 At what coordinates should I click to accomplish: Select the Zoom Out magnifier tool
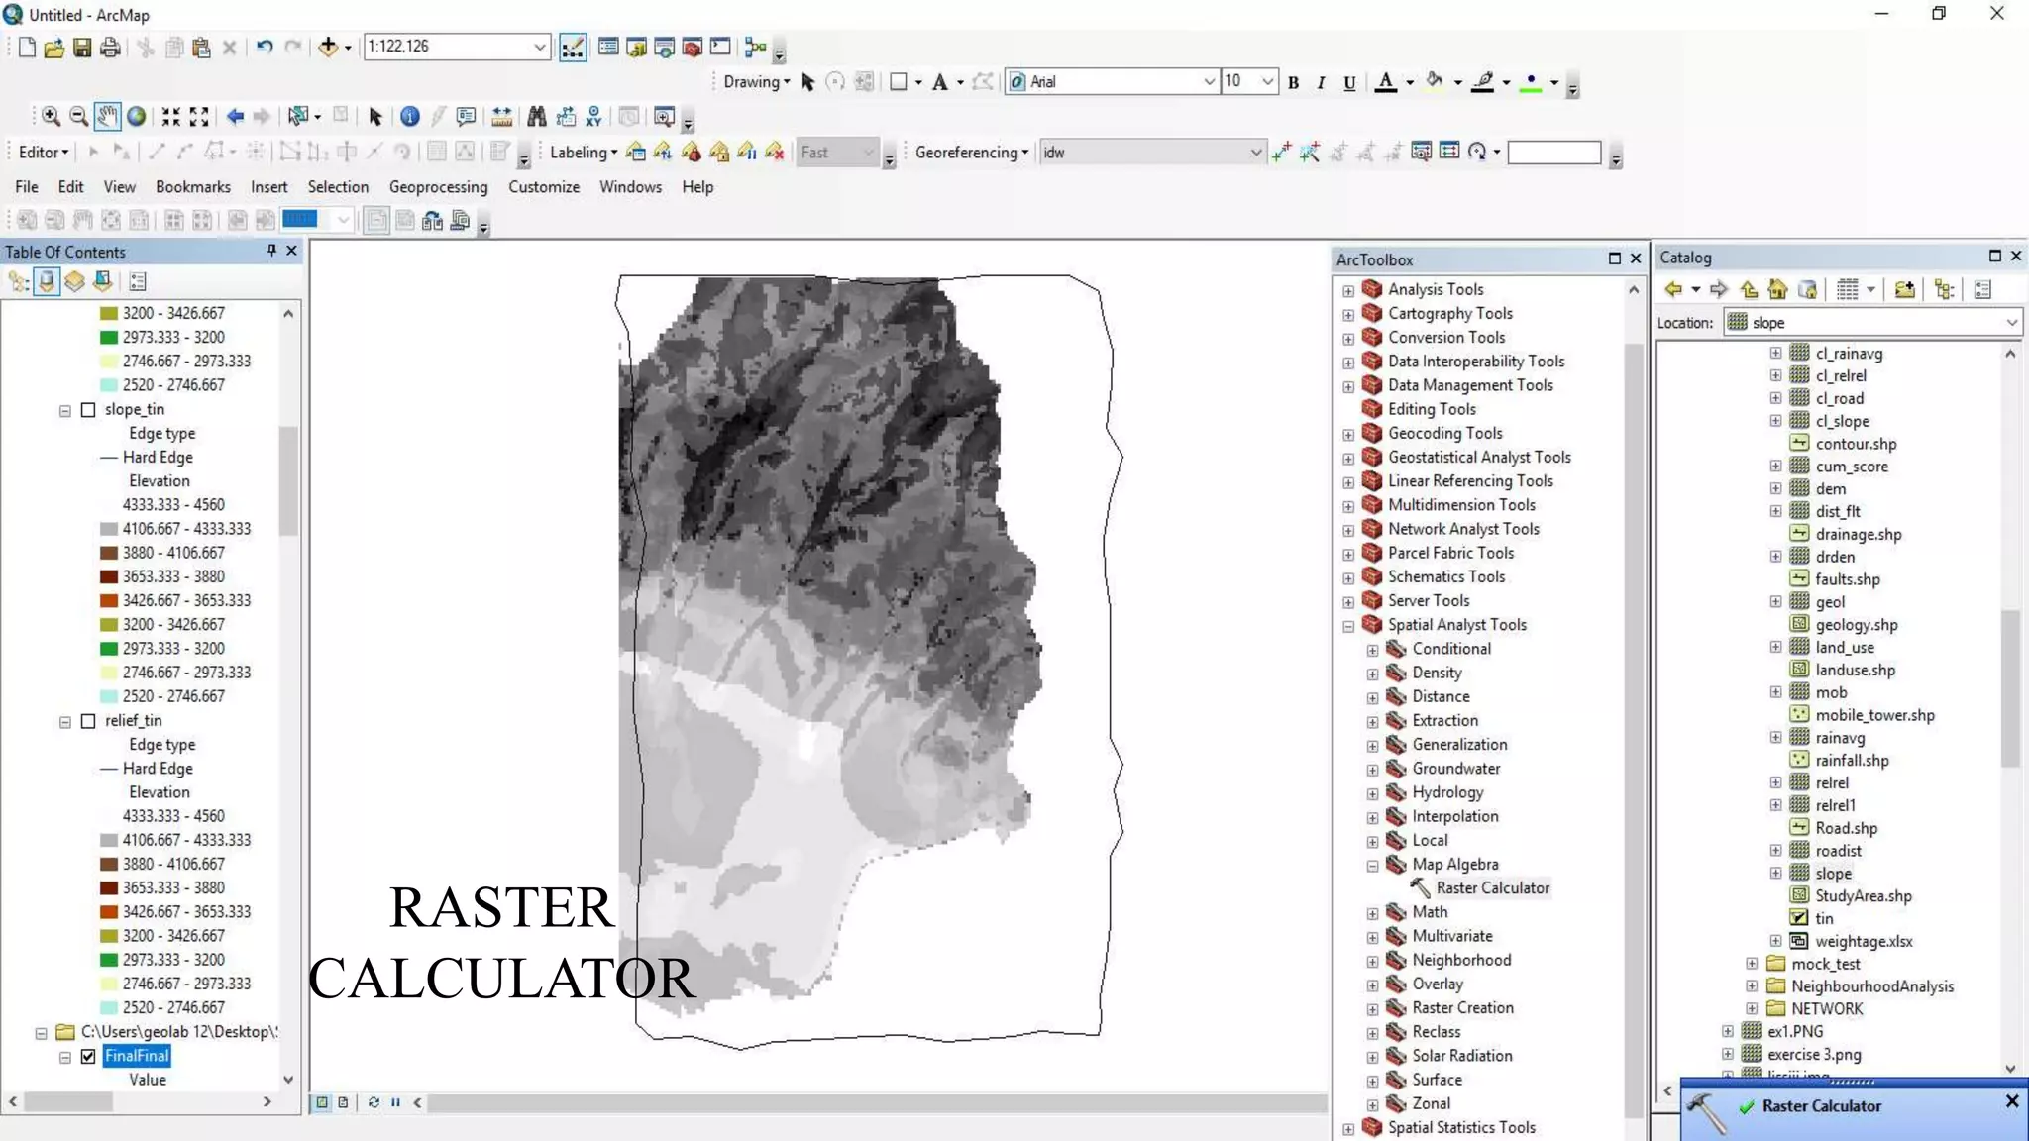[78, 117]
